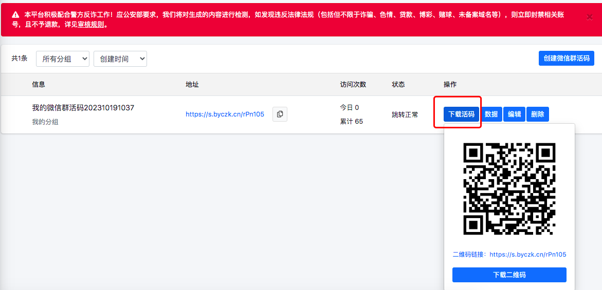This screenshot has height=290, width=602.
Task: Open the 创建时间 sort dropdown
Action: pyautogui.click(x=120, y=59)
